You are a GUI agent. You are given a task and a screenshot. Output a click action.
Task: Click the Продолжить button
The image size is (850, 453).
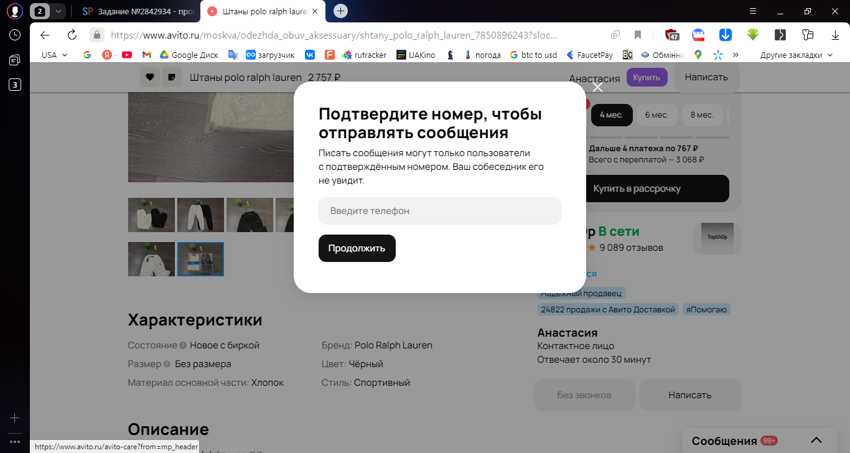click(357, 248)
